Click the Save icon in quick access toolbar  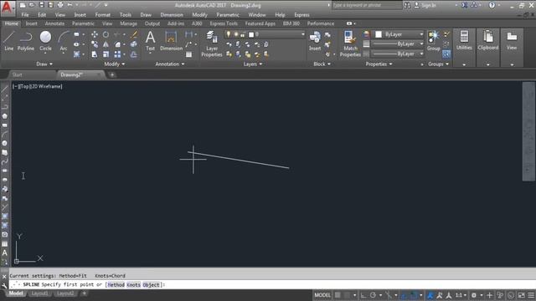click(41, 5)
